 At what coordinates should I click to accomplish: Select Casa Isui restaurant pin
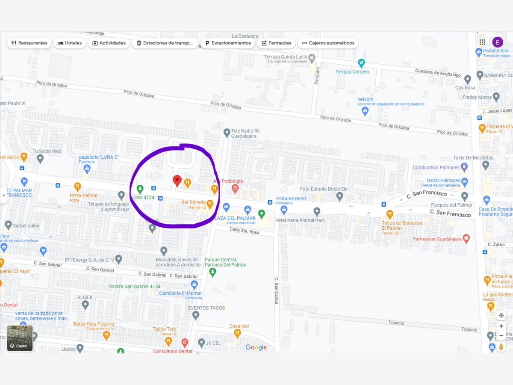click(238, 334)
